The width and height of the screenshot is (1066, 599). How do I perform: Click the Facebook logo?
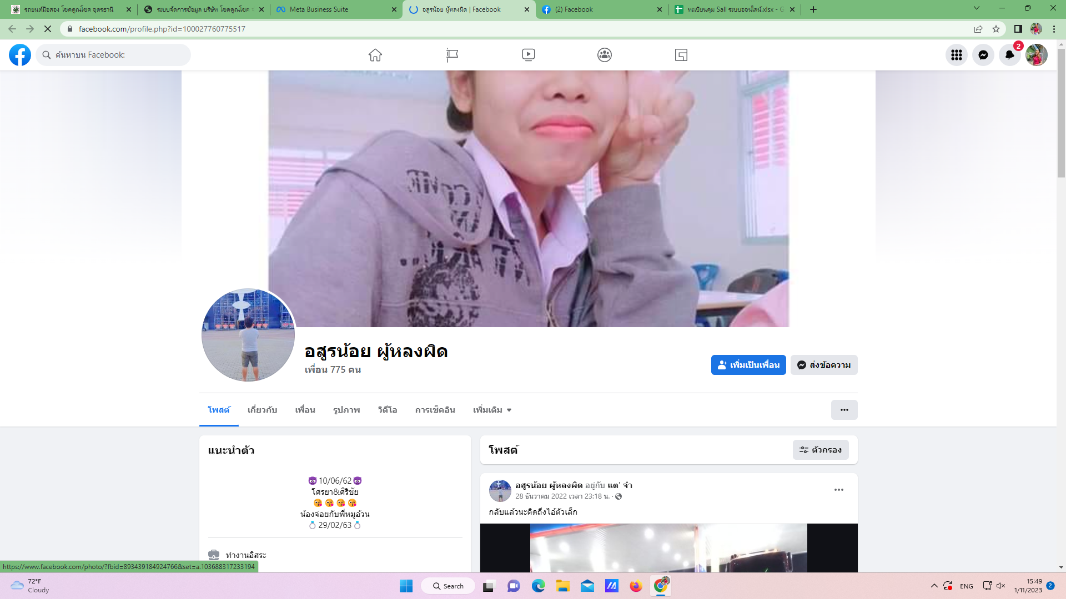coord(20,55)
